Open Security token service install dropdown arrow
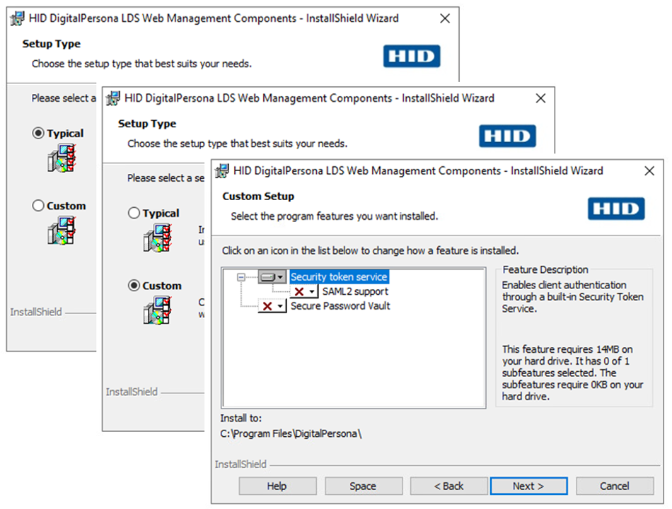The width and height of the screenshot is (672, 509). [280, 277]
